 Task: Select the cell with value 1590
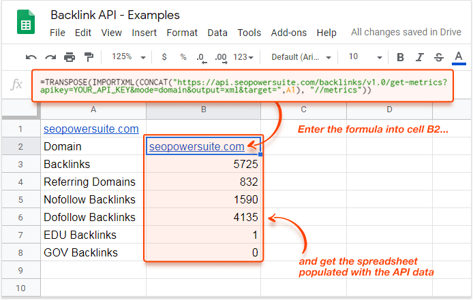point(204,199)
